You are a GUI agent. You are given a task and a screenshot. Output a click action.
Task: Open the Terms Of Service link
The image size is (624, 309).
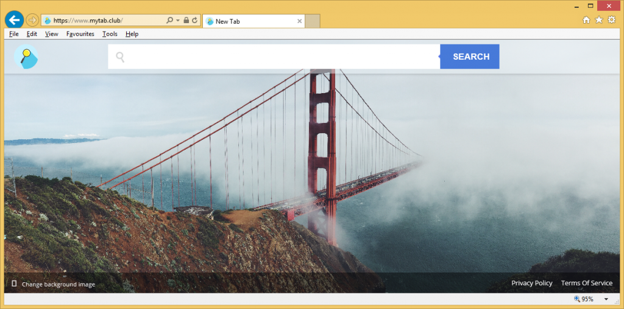586,283
